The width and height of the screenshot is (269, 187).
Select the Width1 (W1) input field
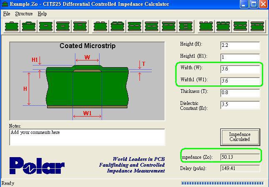click(240, 81)
